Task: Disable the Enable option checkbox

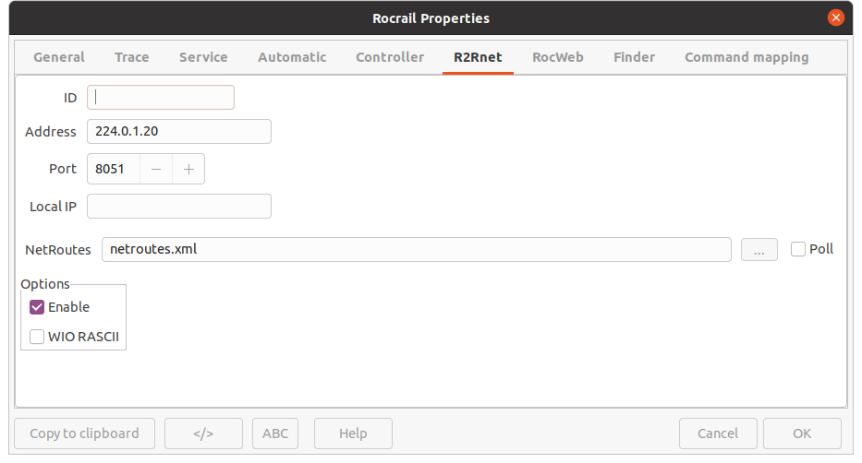Action: pyautogui.click(x=37, y=307)
